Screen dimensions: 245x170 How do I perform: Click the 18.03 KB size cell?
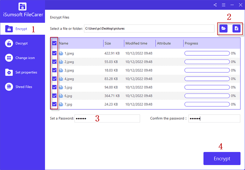point(111,70)
